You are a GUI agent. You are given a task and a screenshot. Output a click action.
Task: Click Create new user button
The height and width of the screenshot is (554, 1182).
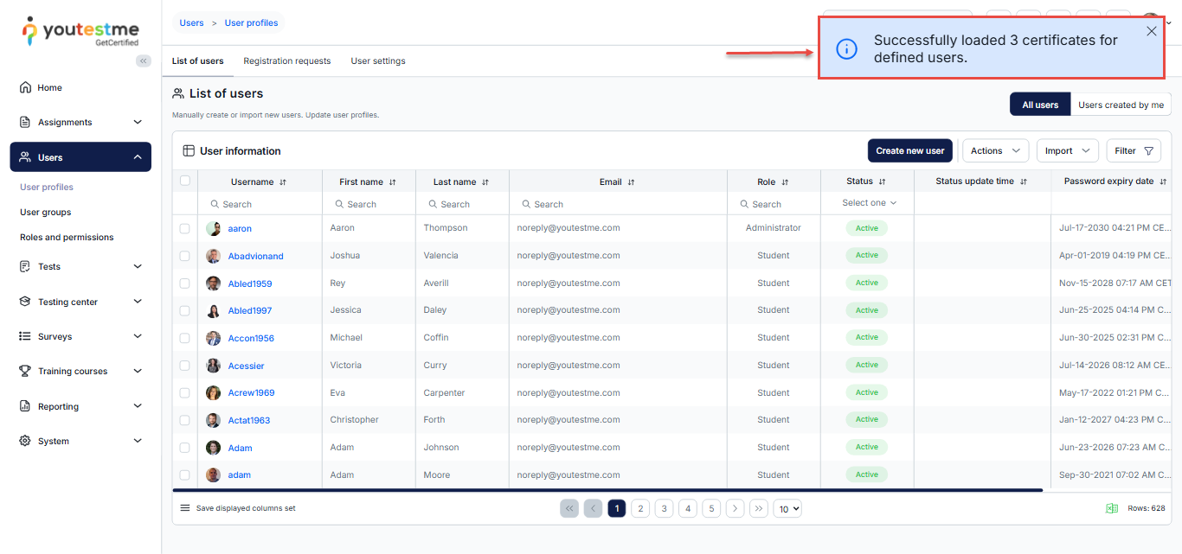point(909,150)
